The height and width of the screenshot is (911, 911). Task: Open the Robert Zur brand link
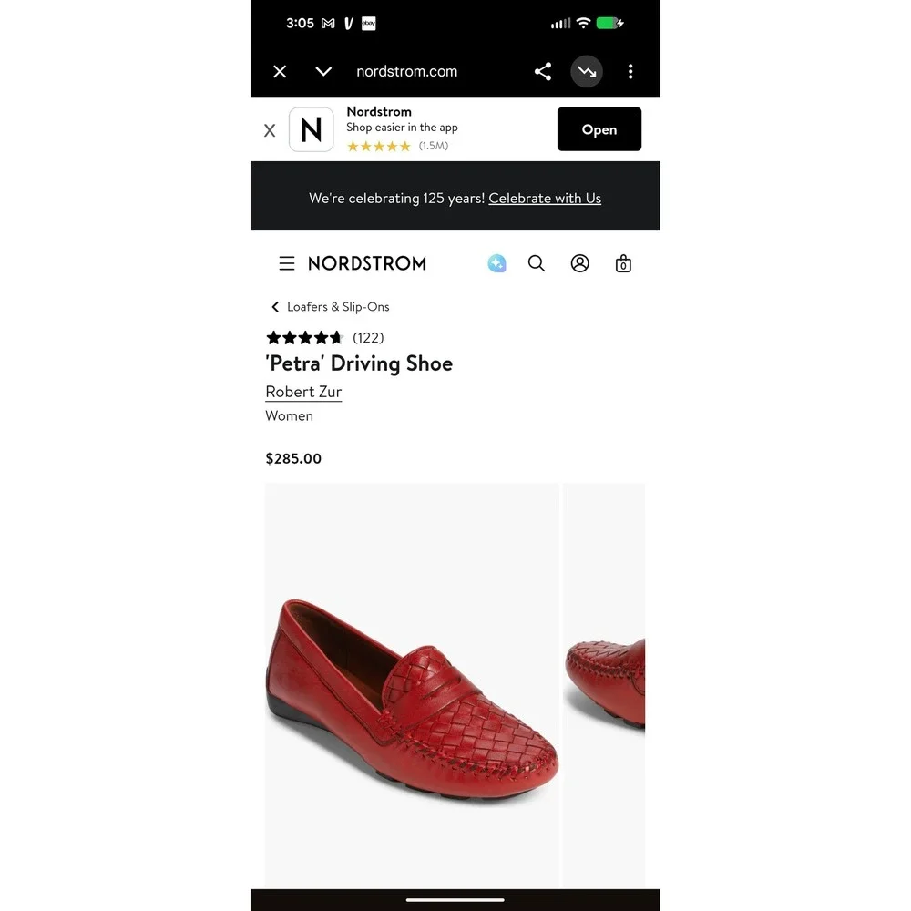coord(303,392)
